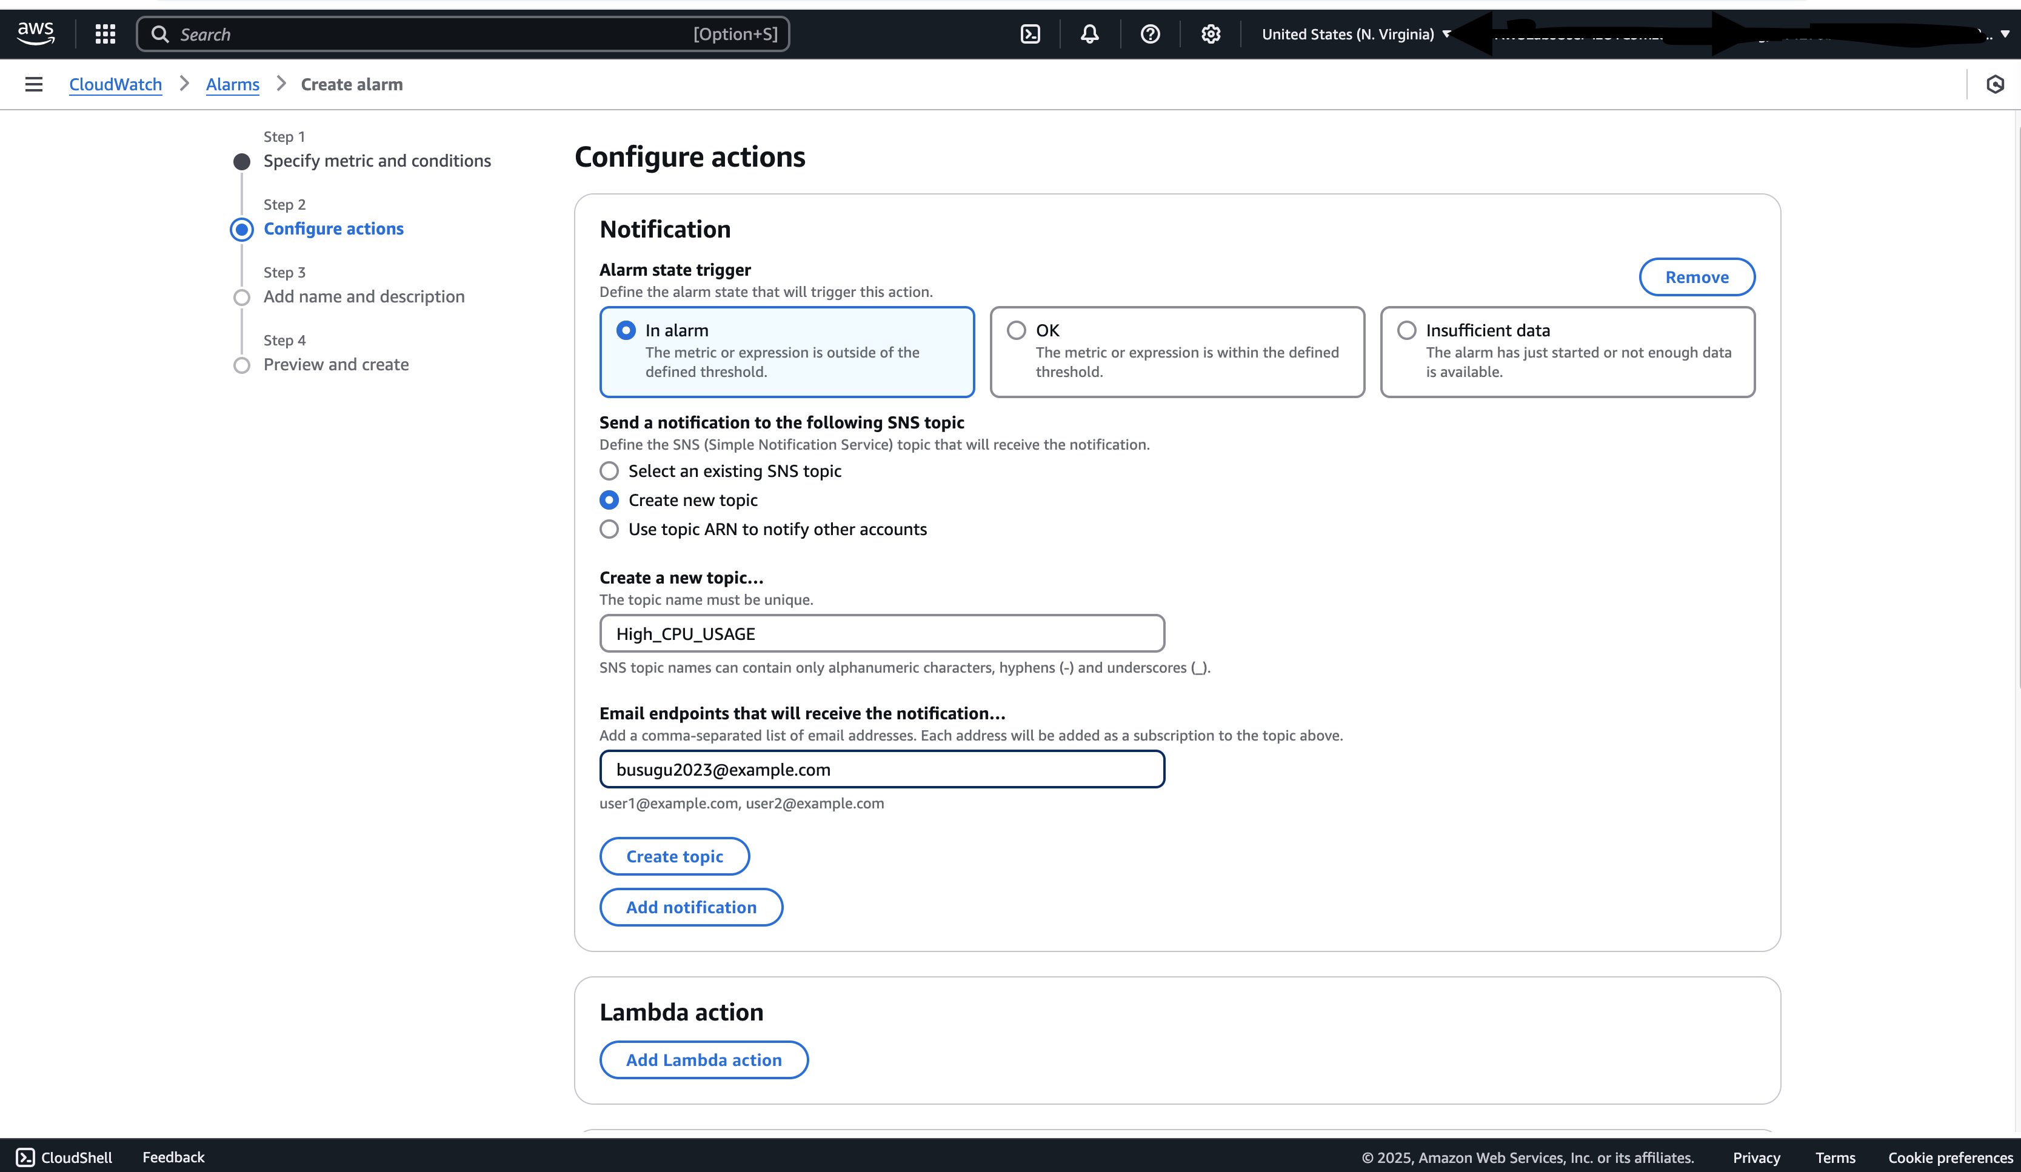Viewport: 2021px width, 1172px height.
Task: Edit the email endpoints field
Action: [882, 769]
